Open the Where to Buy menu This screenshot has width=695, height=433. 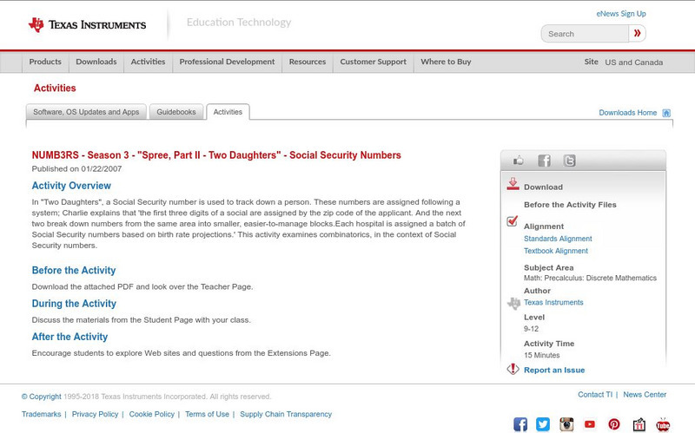(x=446, y=62)
